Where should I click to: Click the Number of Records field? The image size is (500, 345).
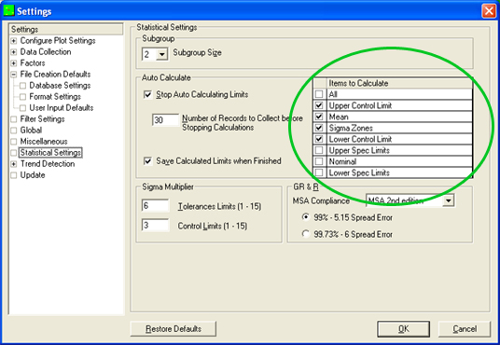[x=165, y=120]
